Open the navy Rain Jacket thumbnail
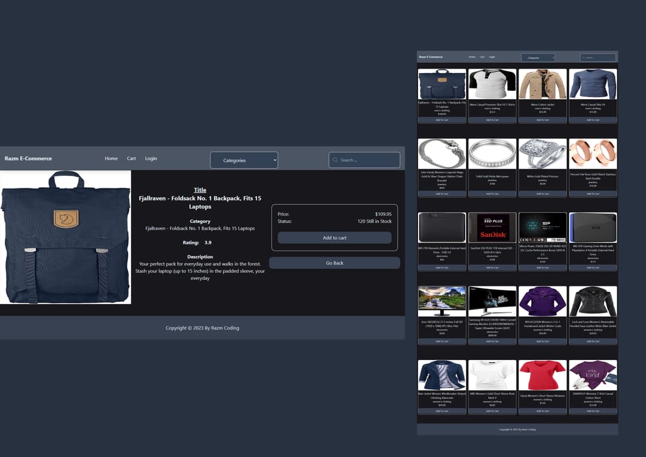The height and width of the screenshot is (457, 646). [x=442, y=375]
